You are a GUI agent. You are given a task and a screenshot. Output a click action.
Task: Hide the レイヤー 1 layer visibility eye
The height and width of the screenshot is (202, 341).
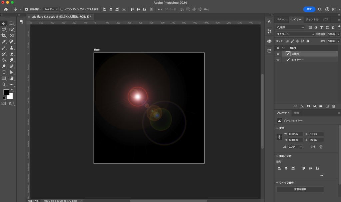point(278,60)
